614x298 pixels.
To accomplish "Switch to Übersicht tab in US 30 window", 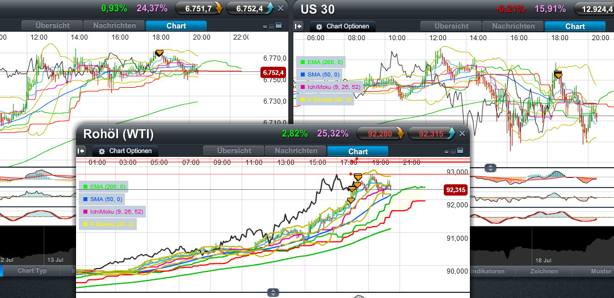I will click(x=451, y=26).
